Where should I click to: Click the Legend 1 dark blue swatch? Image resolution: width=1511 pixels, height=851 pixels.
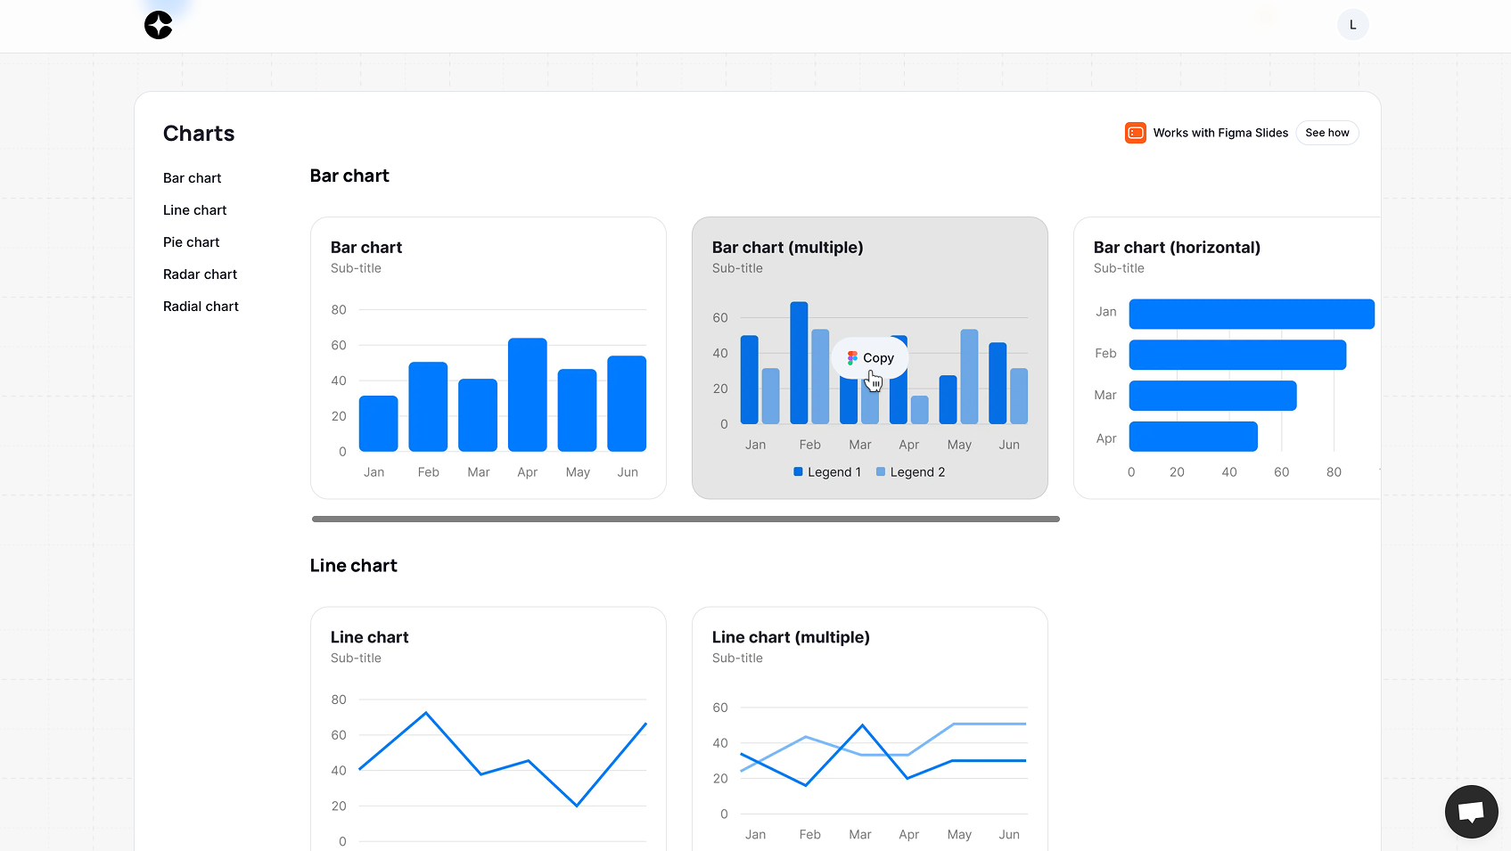pos(799,472)
